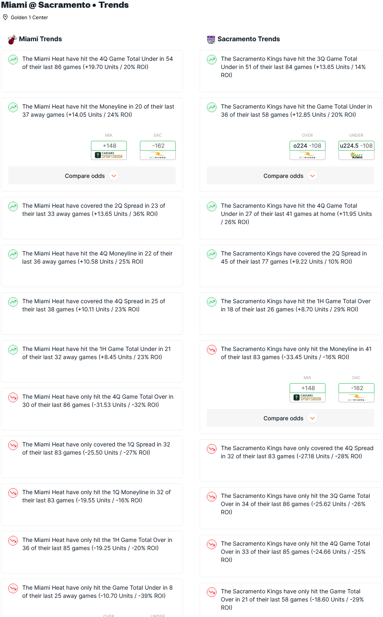This screenshot has width=383, height=617.
Task: Click red down-trend icon beside Kings Moneyline in 41
Action: coord(212,350)
